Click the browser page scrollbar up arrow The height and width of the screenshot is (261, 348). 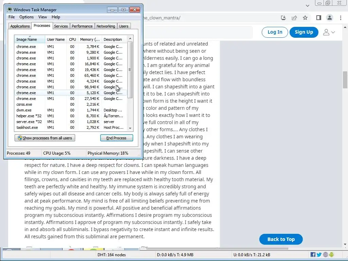point(345,27)
